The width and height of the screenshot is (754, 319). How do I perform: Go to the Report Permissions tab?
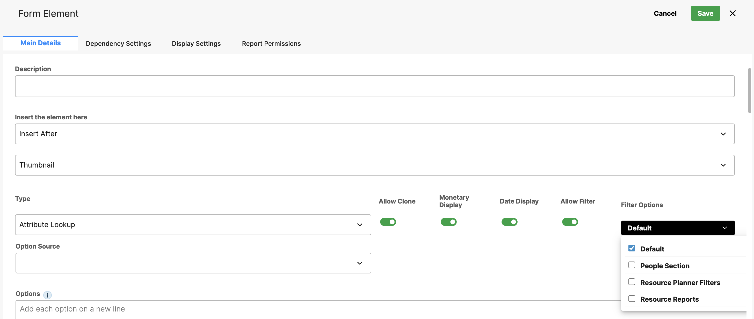pos(271,44)
